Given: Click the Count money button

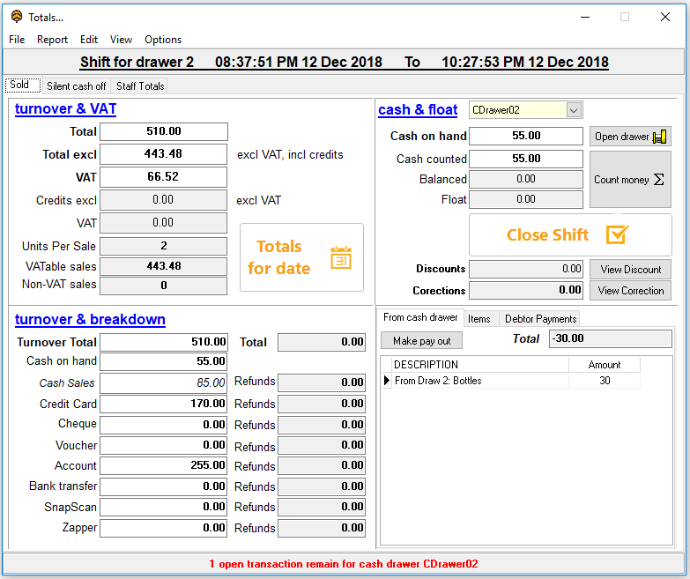Looking at the screenshot, I should coord(630,180).
